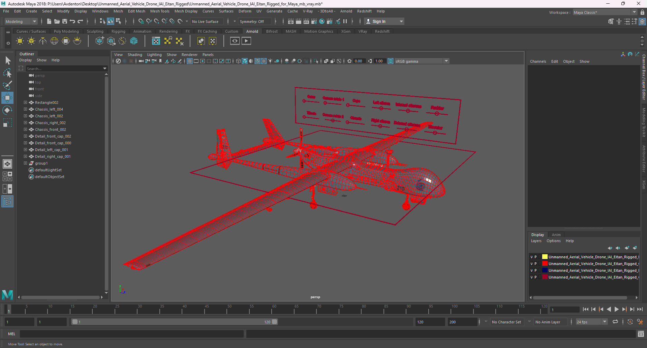This screenshot has height=348, width=647.
Task: Open Layers menu in layer editor
Action: [536, 241]
